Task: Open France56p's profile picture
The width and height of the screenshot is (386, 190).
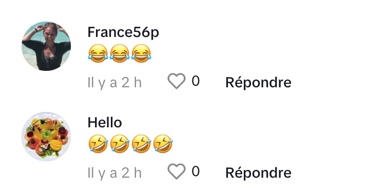Action: tap(46, 46)
